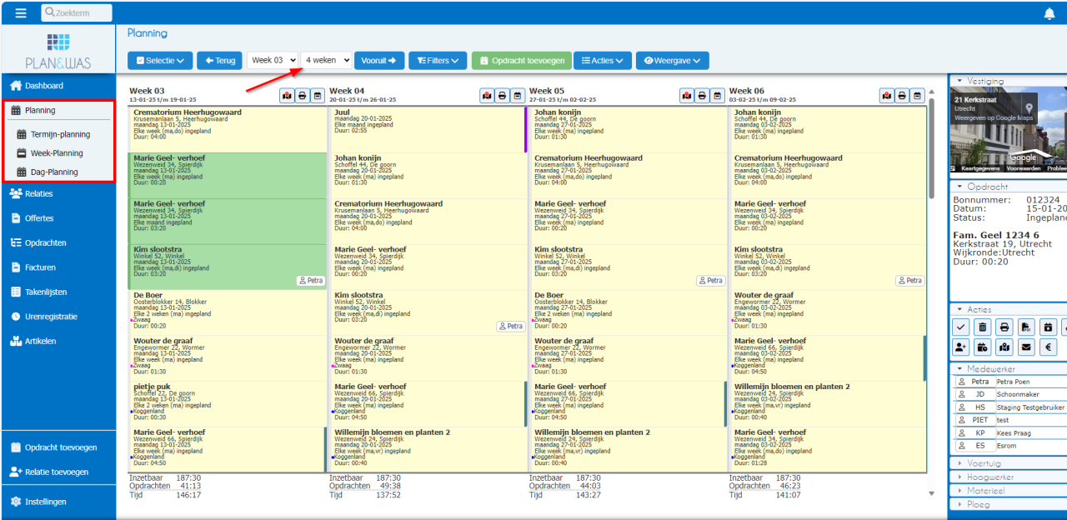Select the pietje puk order in Week 03

pos(228,404)
